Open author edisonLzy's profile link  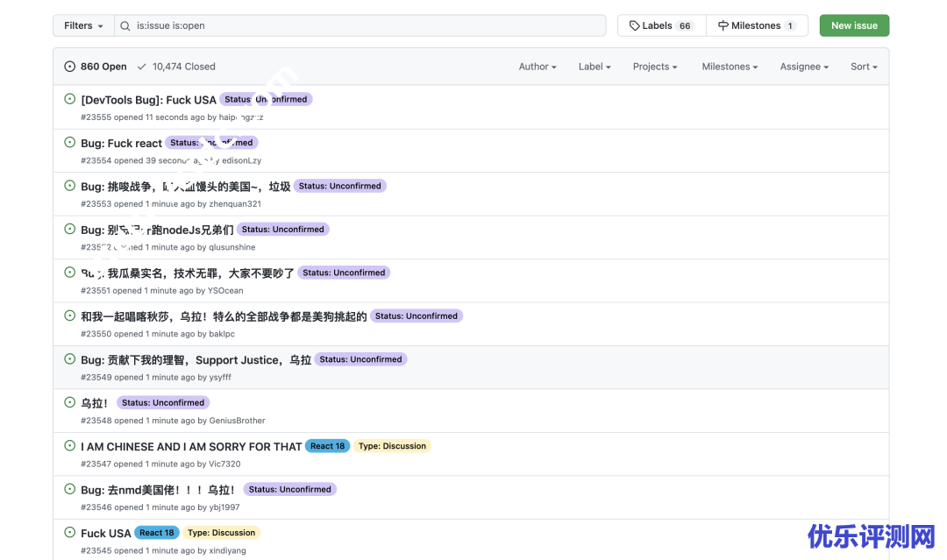(x=242, y=160)
